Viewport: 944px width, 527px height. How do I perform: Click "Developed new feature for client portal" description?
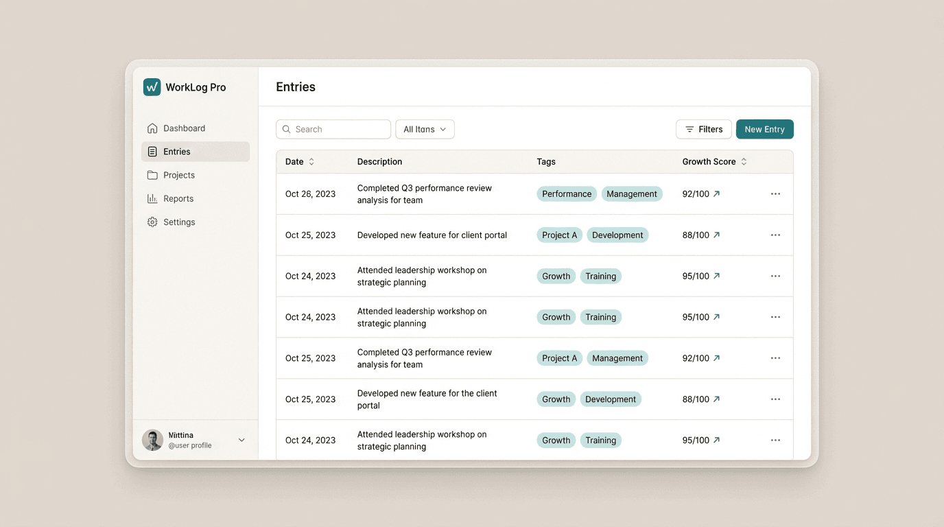(x=432, y=235)
